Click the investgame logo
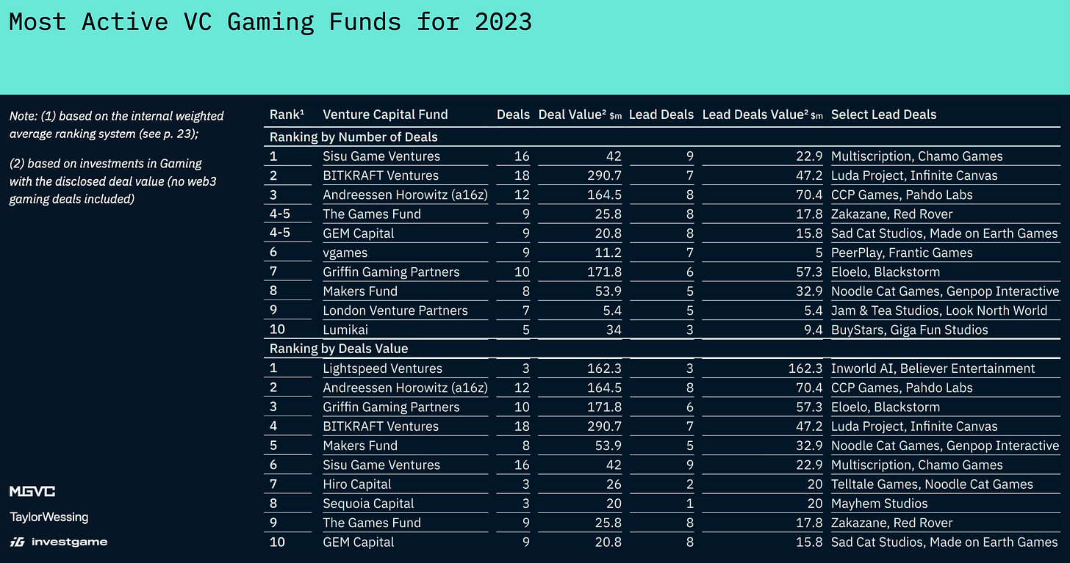Screen dimensions: 1070x563 pos(58,542)
